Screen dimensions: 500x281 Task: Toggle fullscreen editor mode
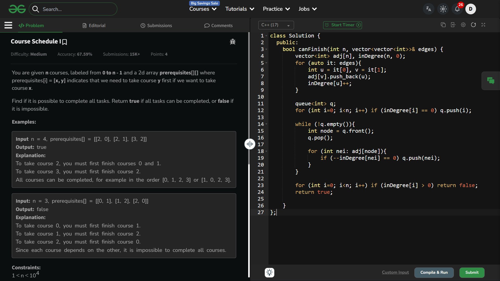tap(483, 25)
